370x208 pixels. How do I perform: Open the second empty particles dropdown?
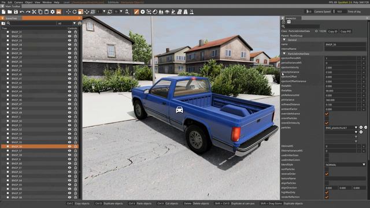[x=341, y=132]
